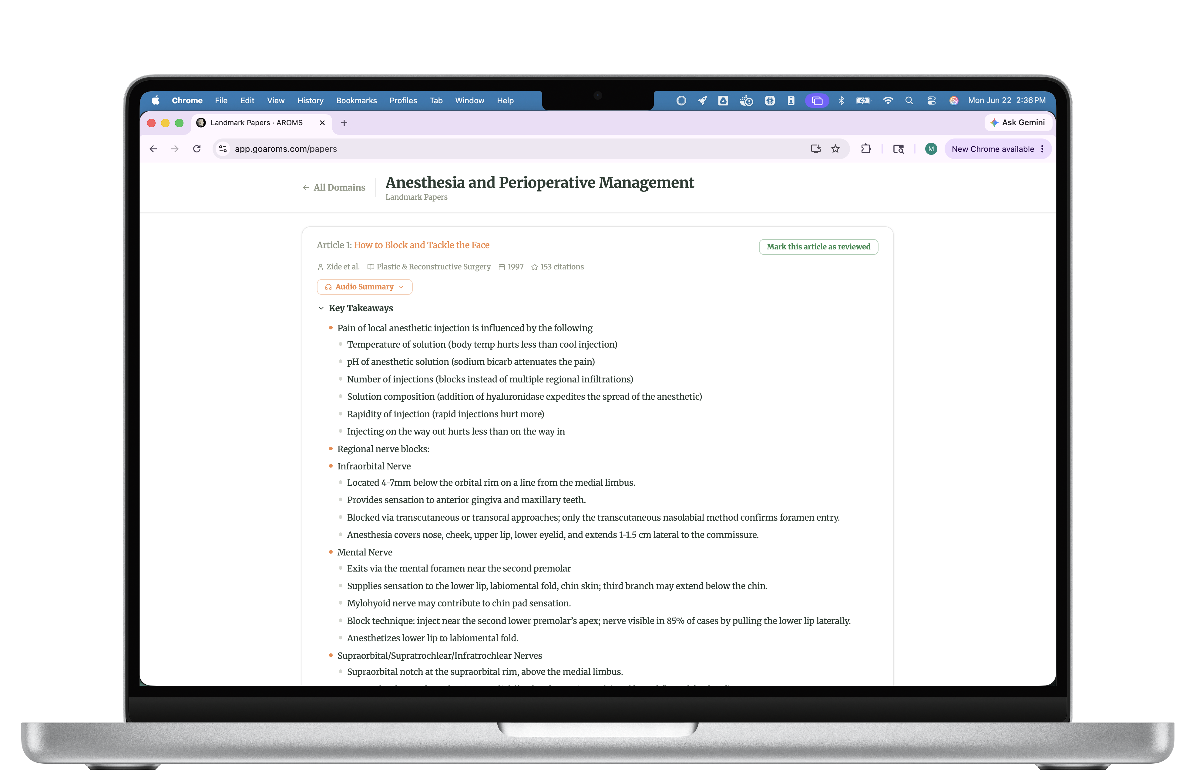
Task: Open the Tab menu
Action: [x=436, y=100]
